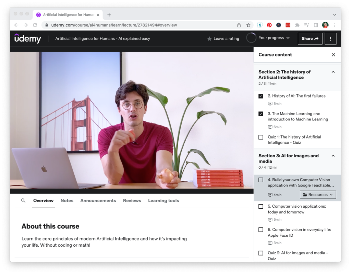Viewport: 351px width, 274px height.
Task: Click the search magnifier icon near the Overview tab
Action: point(23,201)
